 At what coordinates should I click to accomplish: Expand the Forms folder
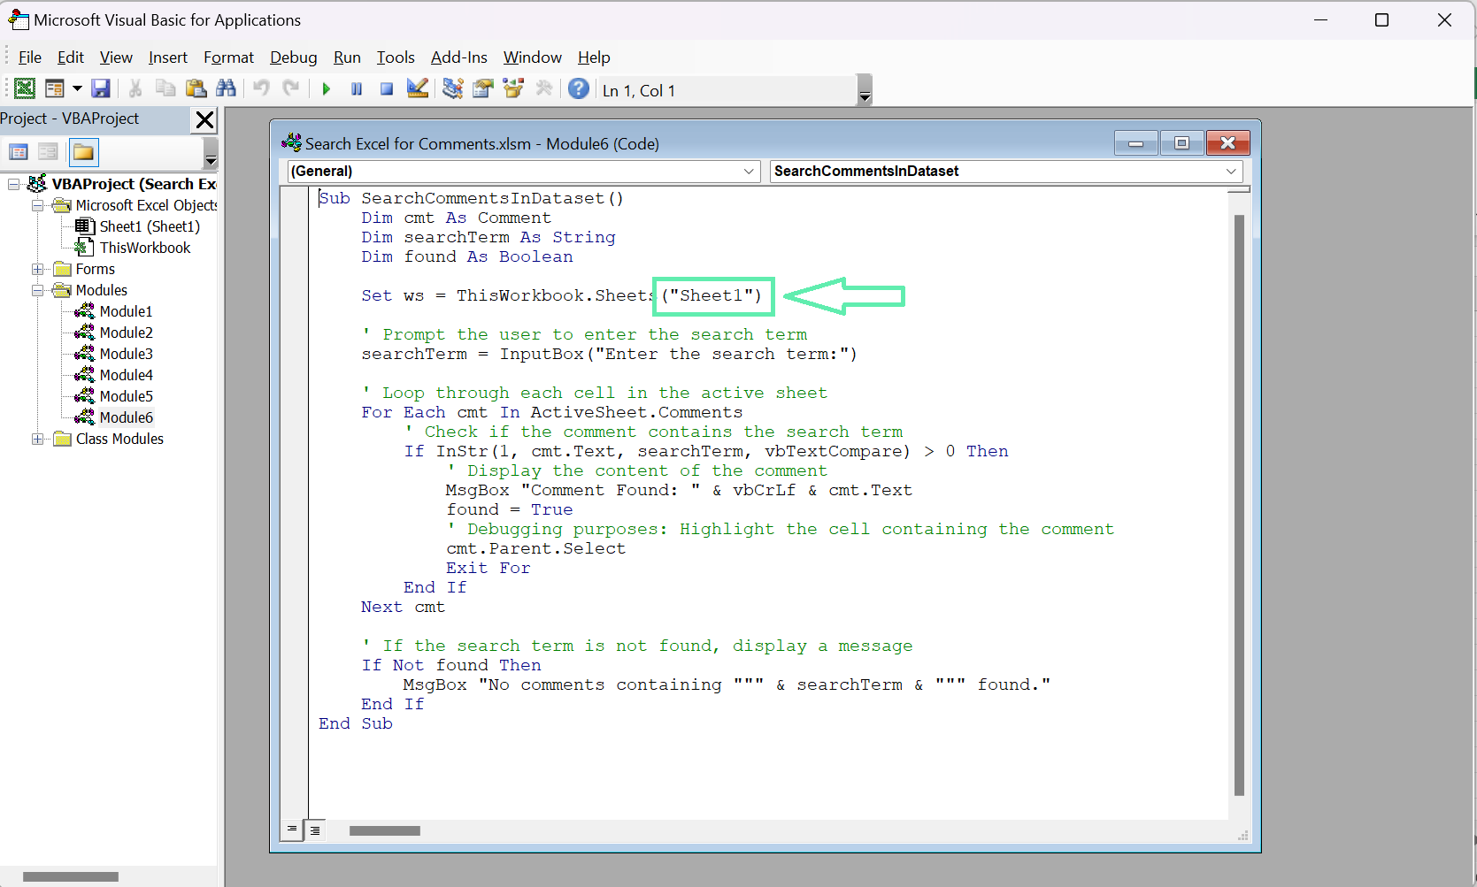click(37, 269)
